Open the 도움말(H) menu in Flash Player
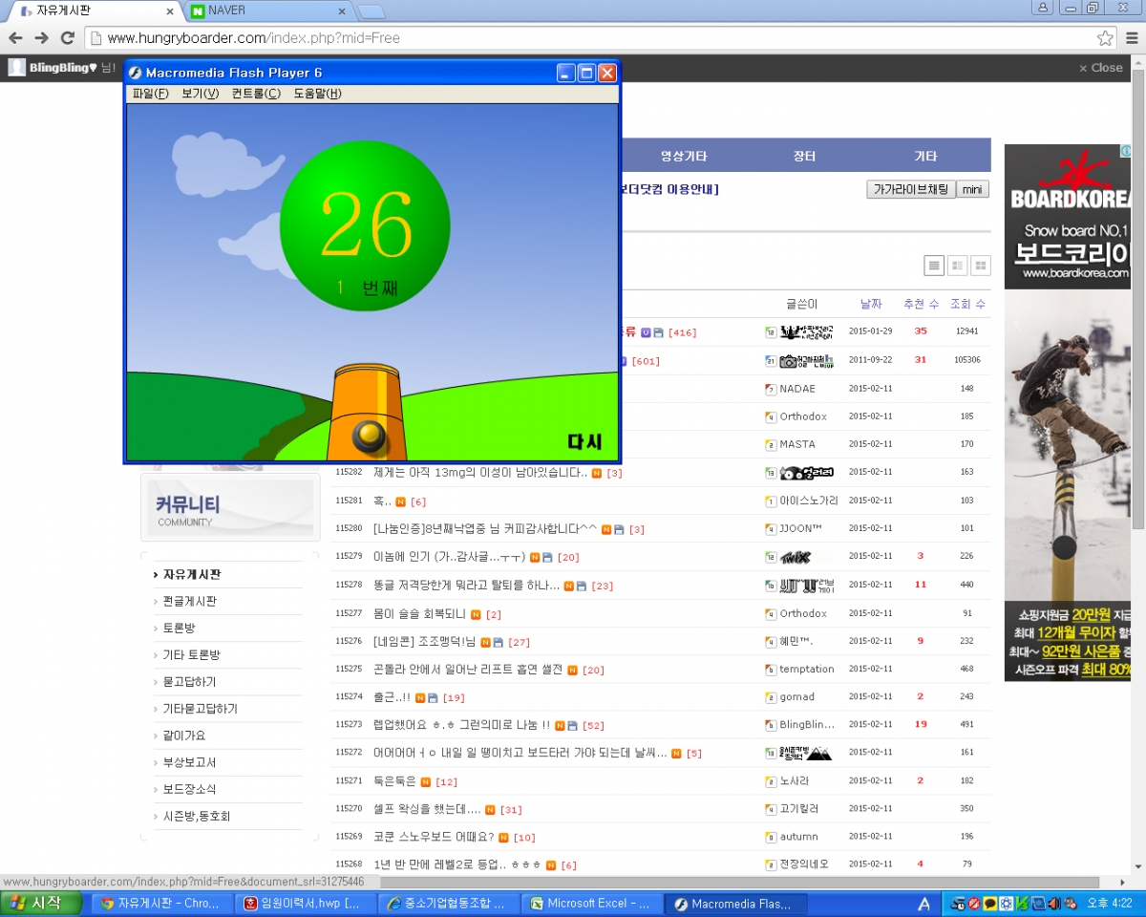The width and height of the screenshot is (1146, 917). (317, 94)
